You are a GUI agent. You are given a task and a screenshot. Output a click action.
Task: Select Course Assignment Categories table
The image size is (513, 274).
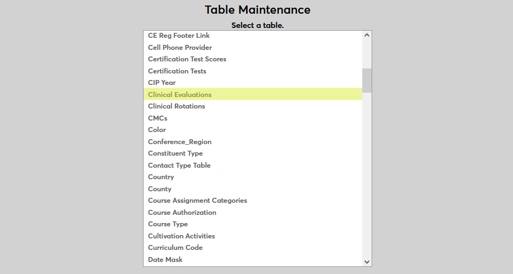click(197, 201)
